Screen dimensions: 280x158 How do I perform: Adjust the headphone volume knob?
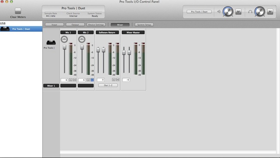point(260,12)
